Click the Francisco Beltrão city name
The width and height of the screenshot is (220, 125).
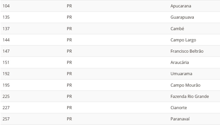[187, 51]
